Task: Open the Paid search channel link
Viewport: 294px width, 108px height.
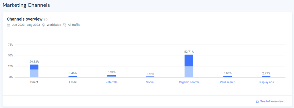Action: [x=227, y=82]
